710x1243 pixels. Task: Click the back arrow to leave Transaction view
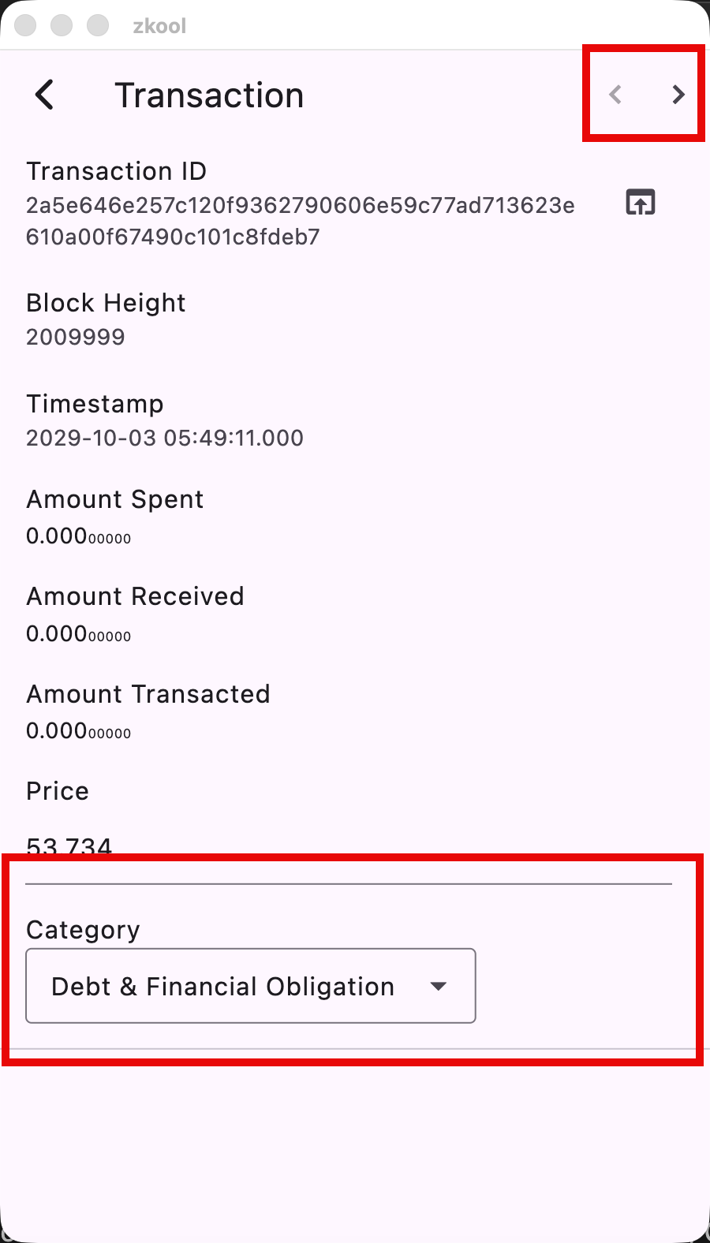[43, 95]
